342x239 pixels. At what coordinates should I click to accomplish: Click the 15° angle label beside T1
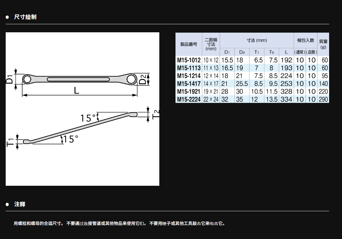(71, 139)
